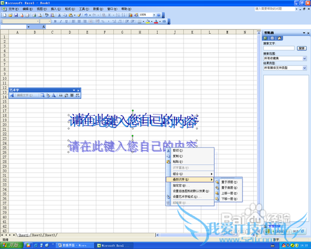Switch to Sheet3 tab

pos(50,235)
